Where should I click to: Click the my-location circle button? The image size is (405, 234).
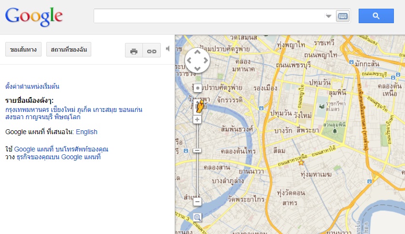click(x=197, y=88)
